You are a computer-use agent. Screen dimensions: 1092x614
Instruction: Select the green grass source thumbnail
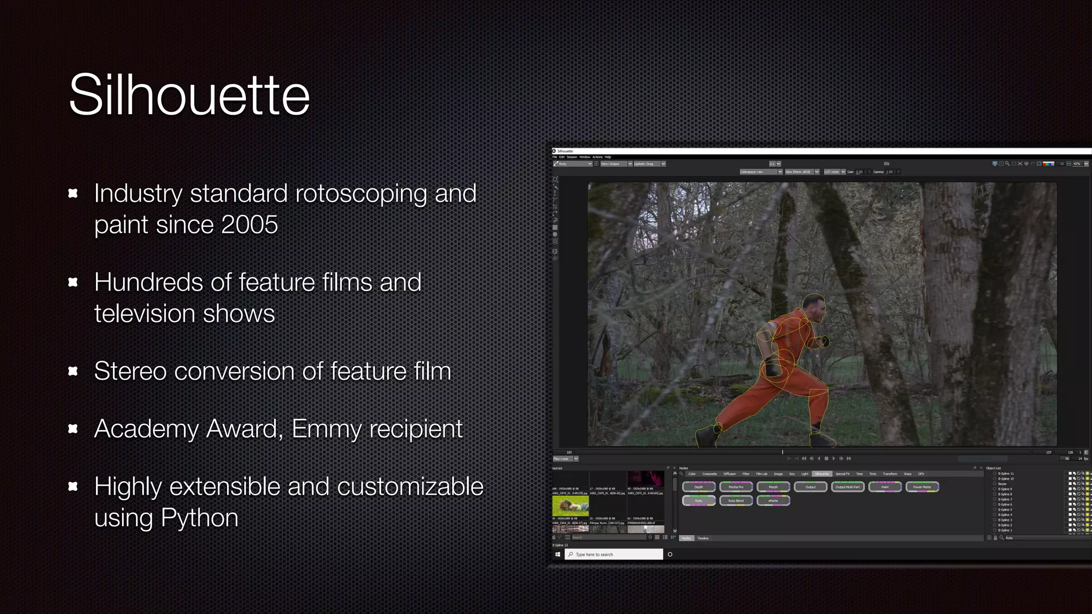point(570,506)
